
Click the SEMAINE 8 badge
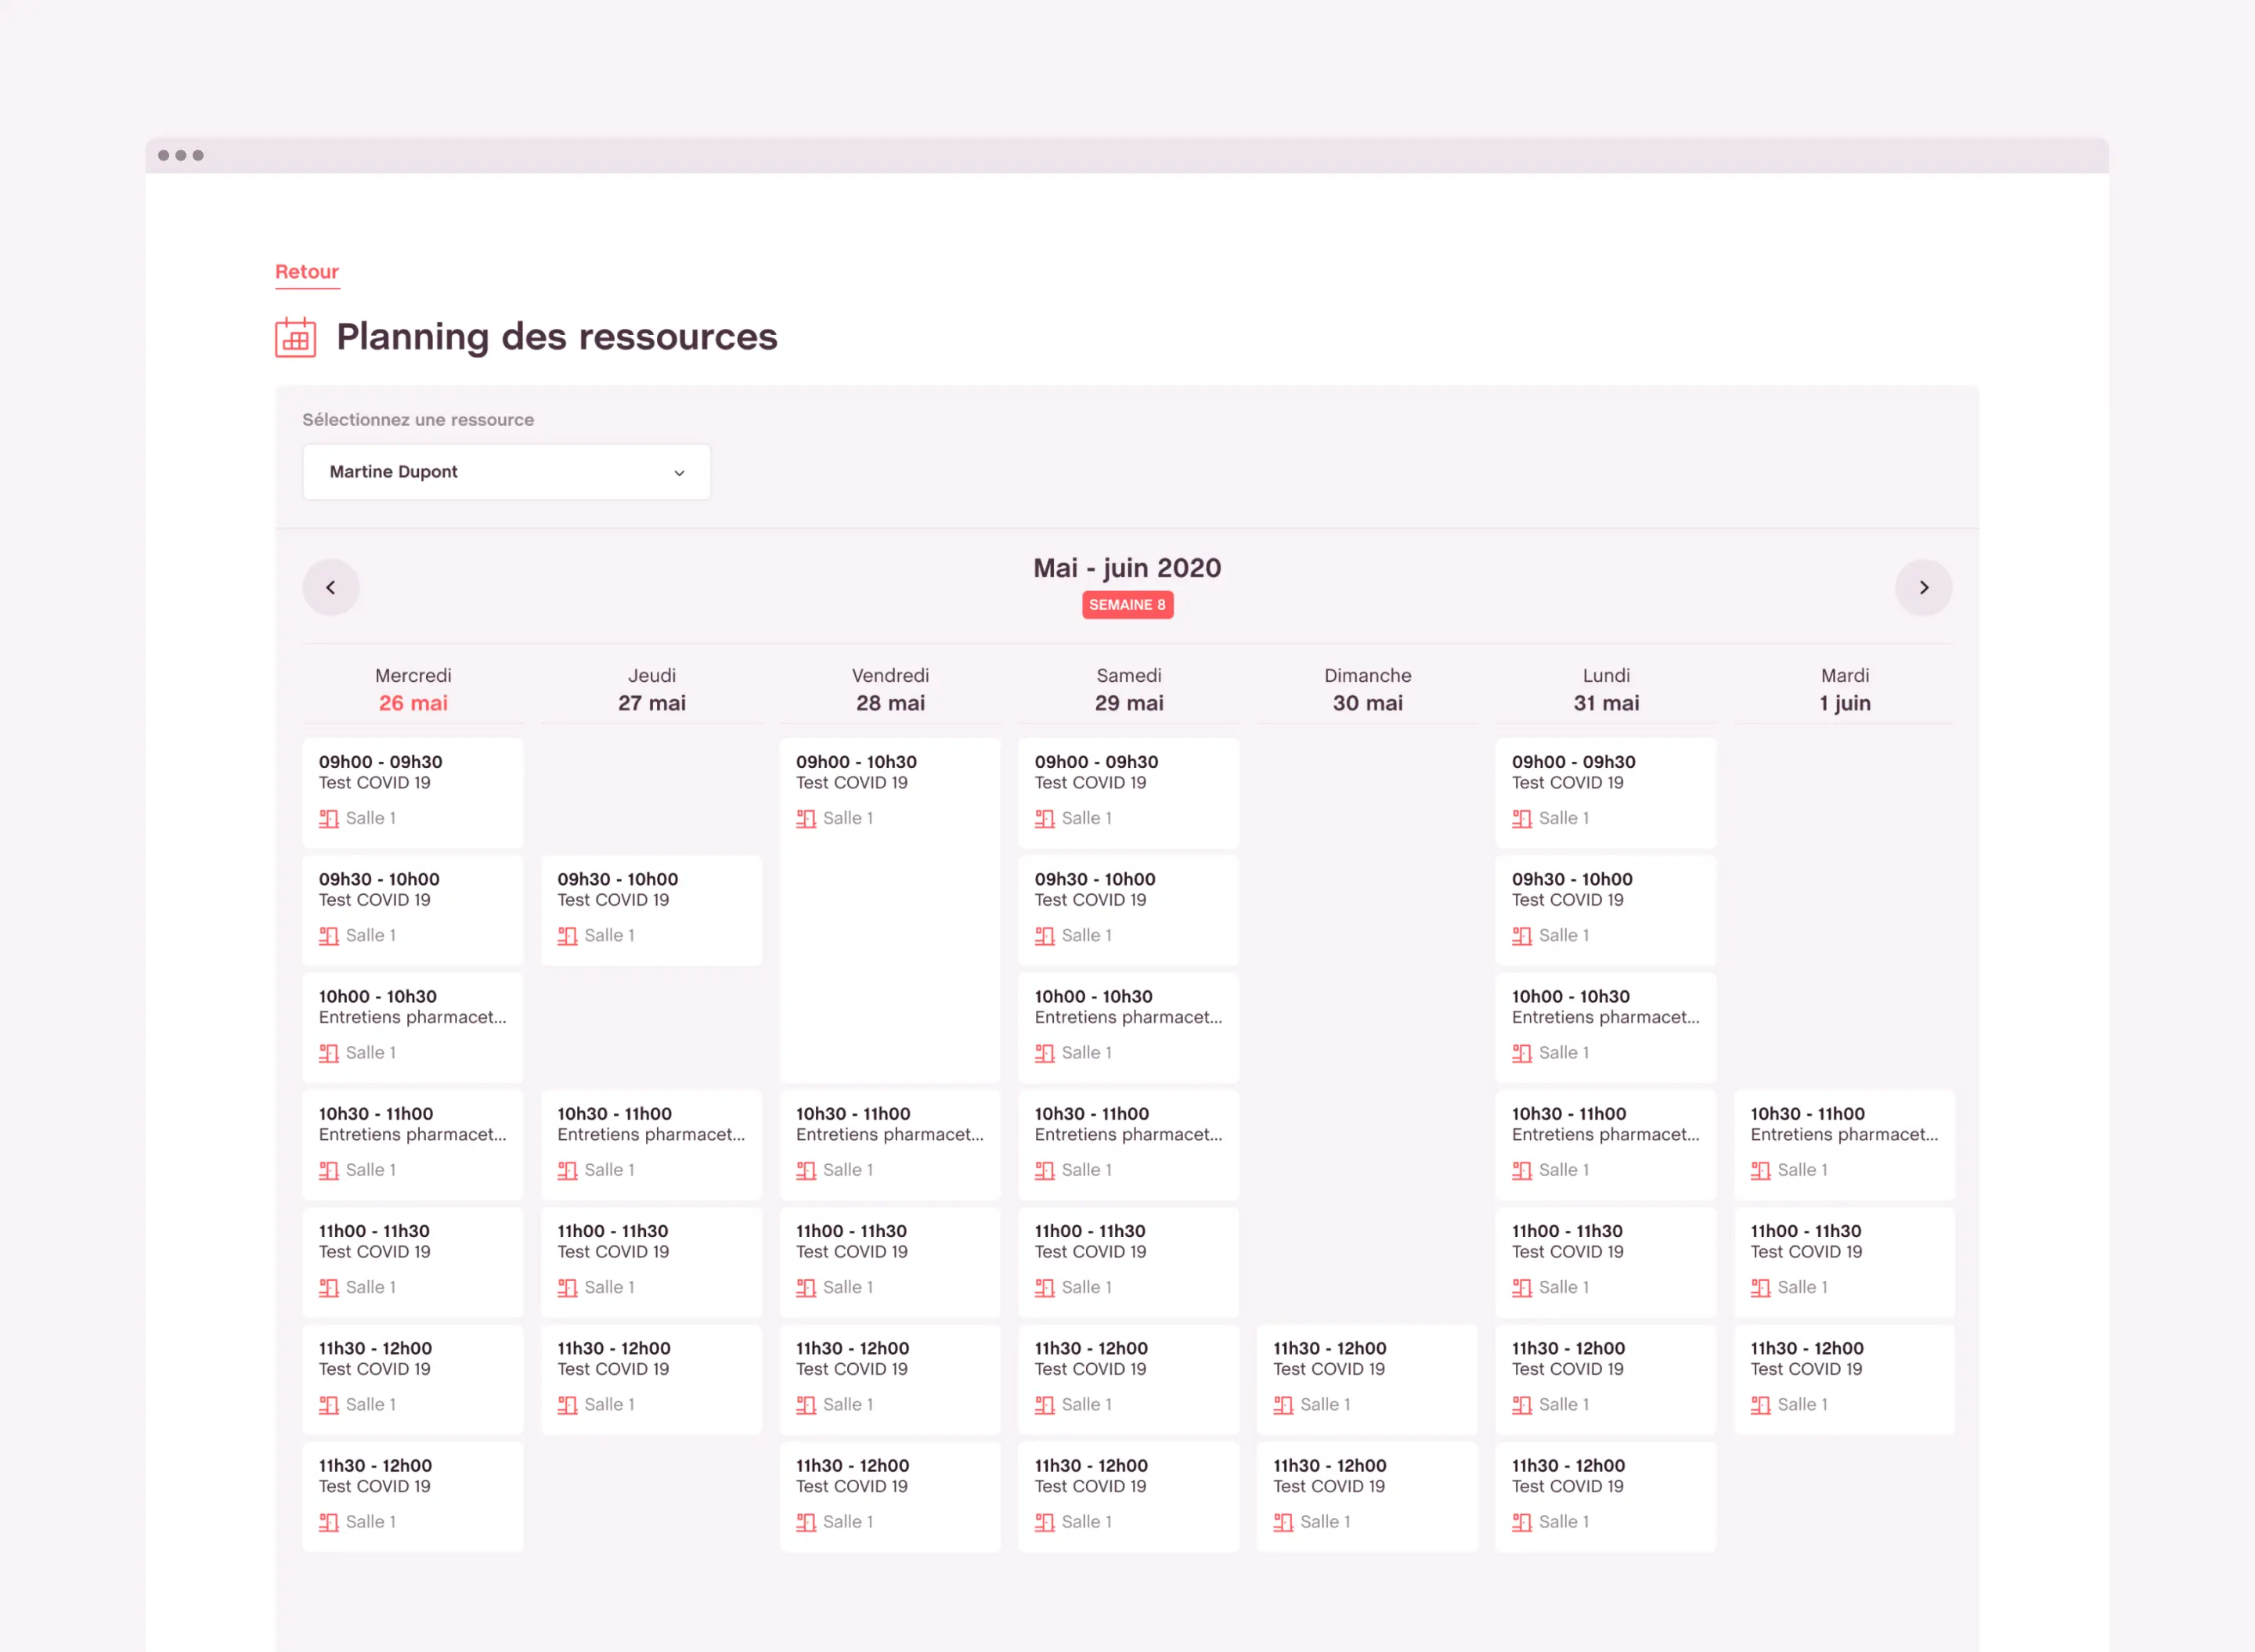pyautogui.click(x=1127, y=605)
